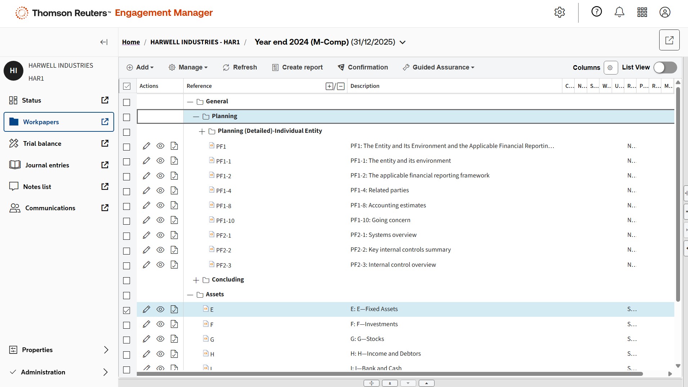The image size is (688, 387).
Task: Open the notifications bell
Action: (619, 12)
